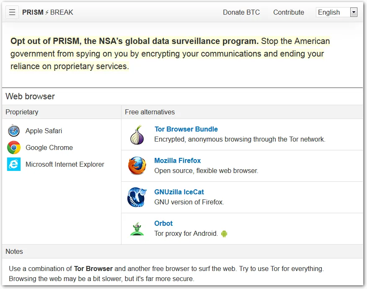
Task: Click the Apple Safari browser icon
Action: pos(14,131)
